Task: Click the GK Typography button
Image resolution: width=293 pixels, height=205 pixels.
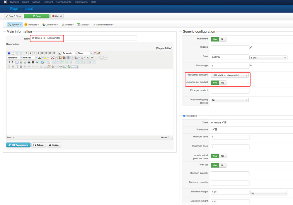Action: (18, 145)
